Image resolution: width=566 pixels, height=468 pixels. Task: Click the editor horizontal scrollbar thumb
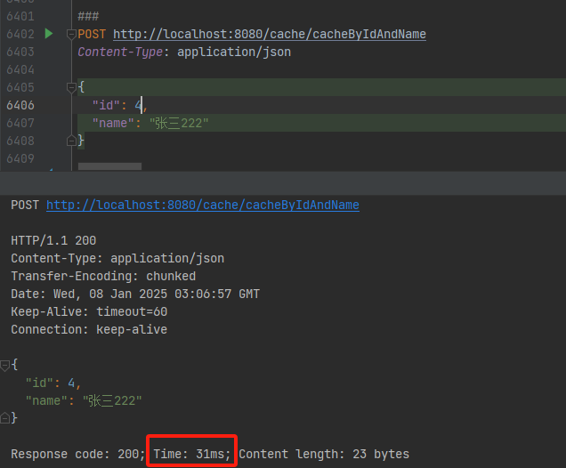[109, 166]
